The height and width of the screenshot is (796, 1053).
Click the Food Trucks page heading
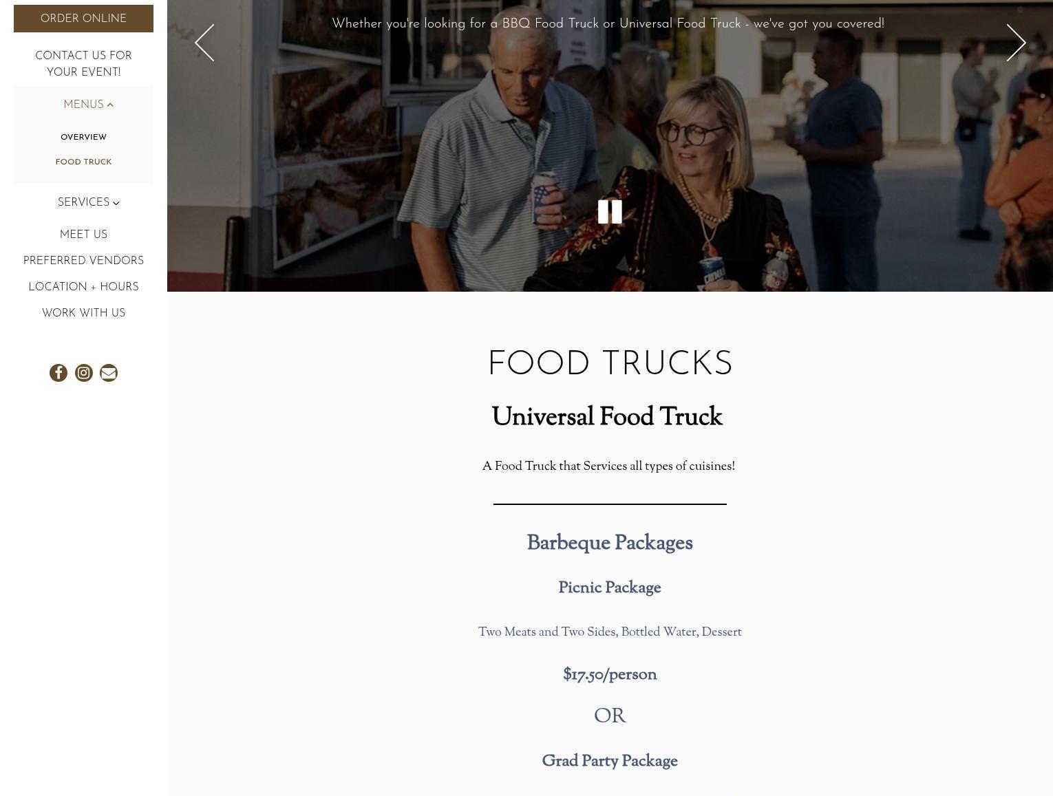(610, 364)
